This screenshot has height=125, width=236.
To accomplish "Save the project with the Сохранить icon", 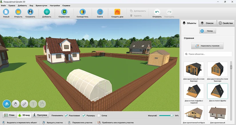I will 30,12.
